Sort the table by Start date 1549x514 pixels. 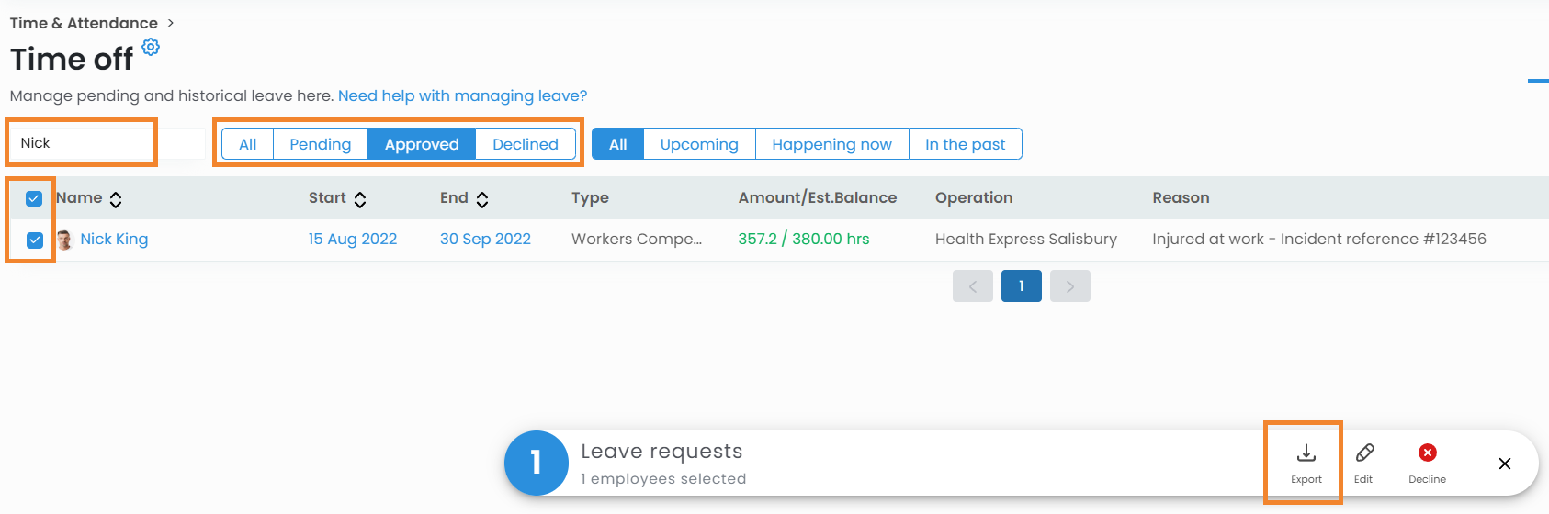pyautogui.click(x=360, y=199)
